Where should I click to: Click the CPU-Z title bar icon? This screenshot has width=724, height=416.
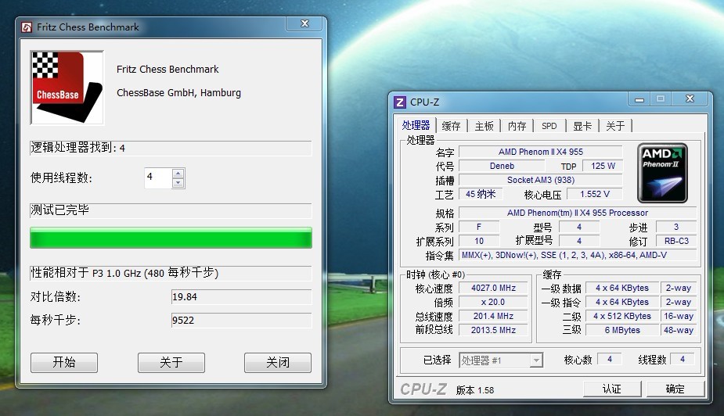coord(400,102)
